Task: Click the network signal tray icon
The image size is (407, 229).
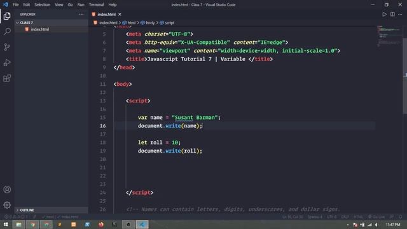Action: tap(369, 225)
